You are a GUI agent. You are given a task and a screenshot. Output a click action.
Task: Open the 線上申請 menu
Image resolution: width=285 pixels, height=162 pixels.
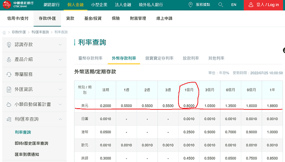pos(164,18)
